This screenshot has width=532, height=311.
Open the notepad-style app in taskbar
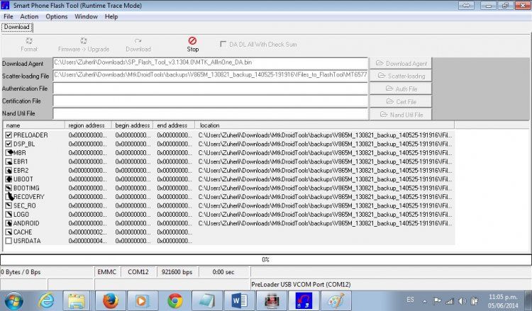click(x=207, y=300)
